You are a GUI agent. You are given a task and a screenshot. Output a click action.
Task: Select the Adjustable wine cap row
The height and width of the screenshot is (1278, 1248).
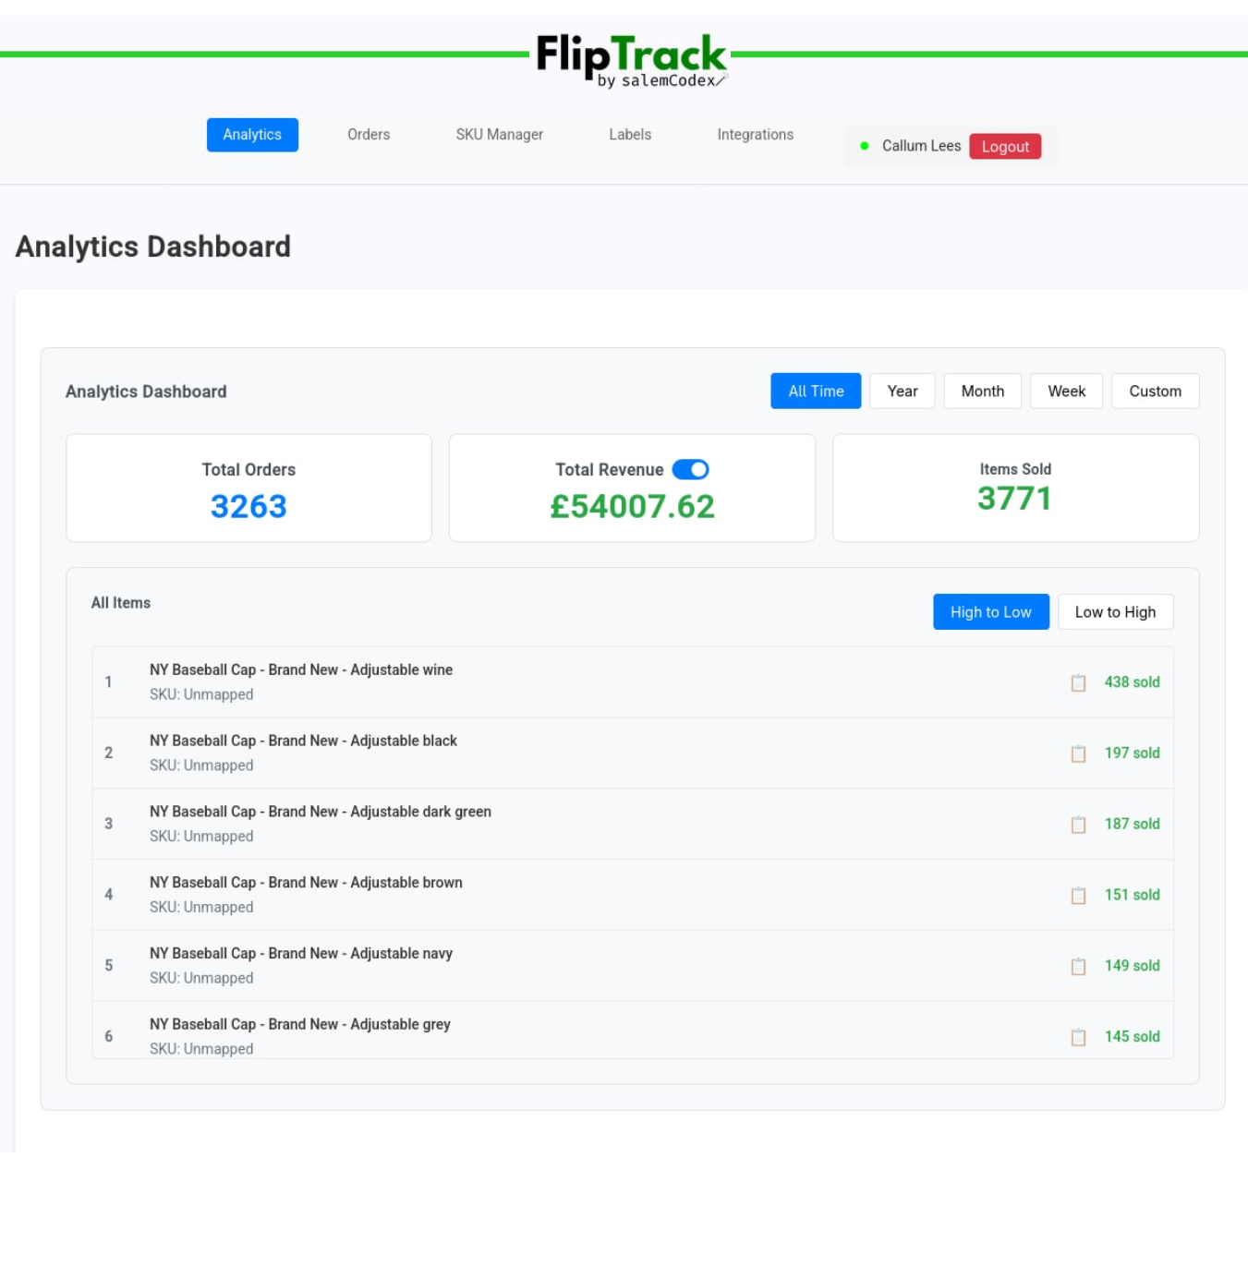coord(554,682)
